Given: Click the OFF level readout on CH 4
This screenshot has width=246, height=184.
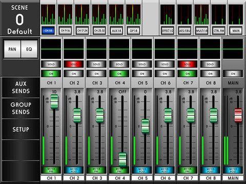Looking at the screenshot, I should (x=122, y=91).
